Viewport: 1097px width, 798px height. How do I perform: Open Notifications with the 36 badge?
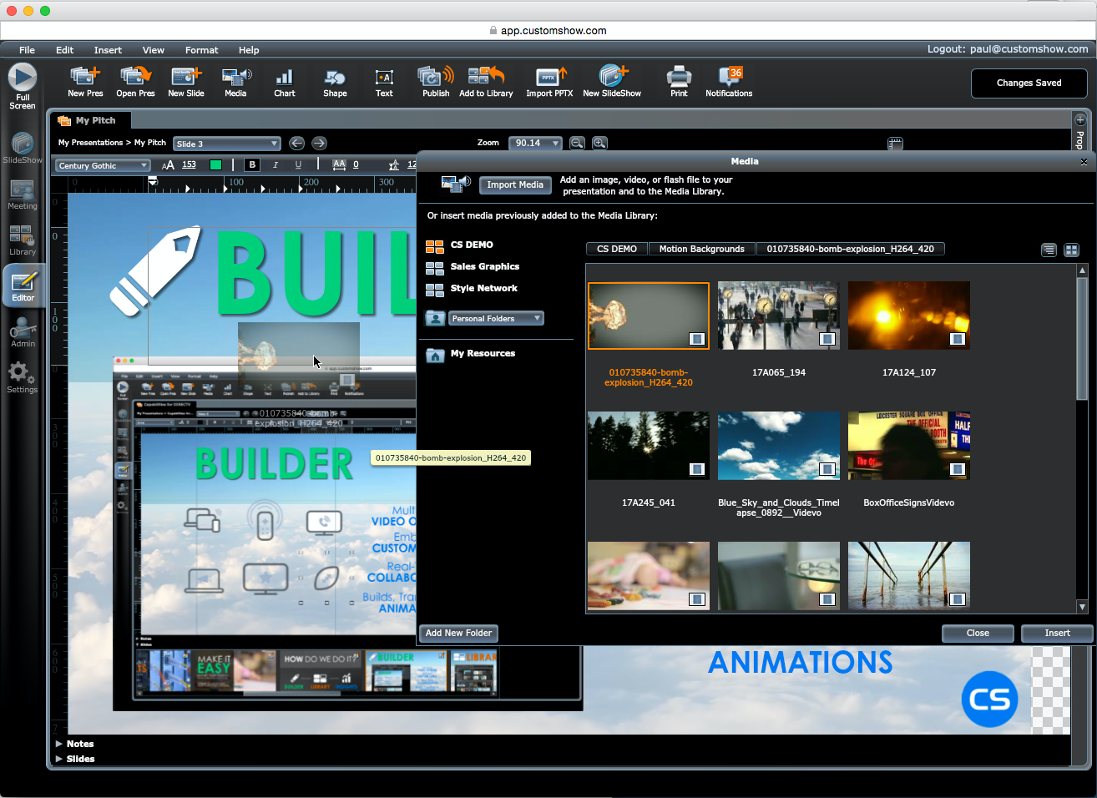(729, 82)
